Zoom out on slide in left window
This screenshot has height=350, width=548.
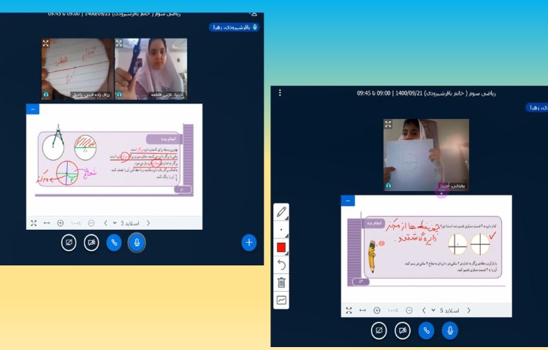[91, 223]
